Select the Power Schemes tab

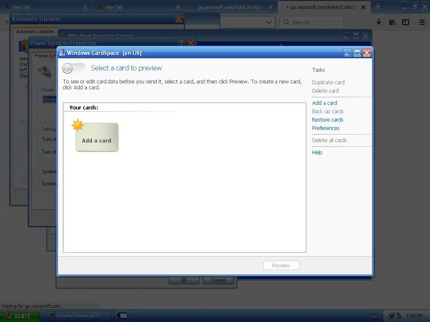45,56
